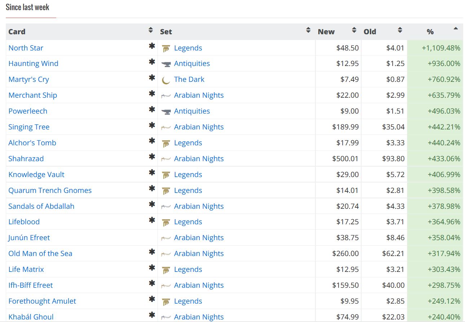Click the asterisk icon beside Old Man of the Sea
The width and height of the screenshot is (465, 322).
coord(152,252)
